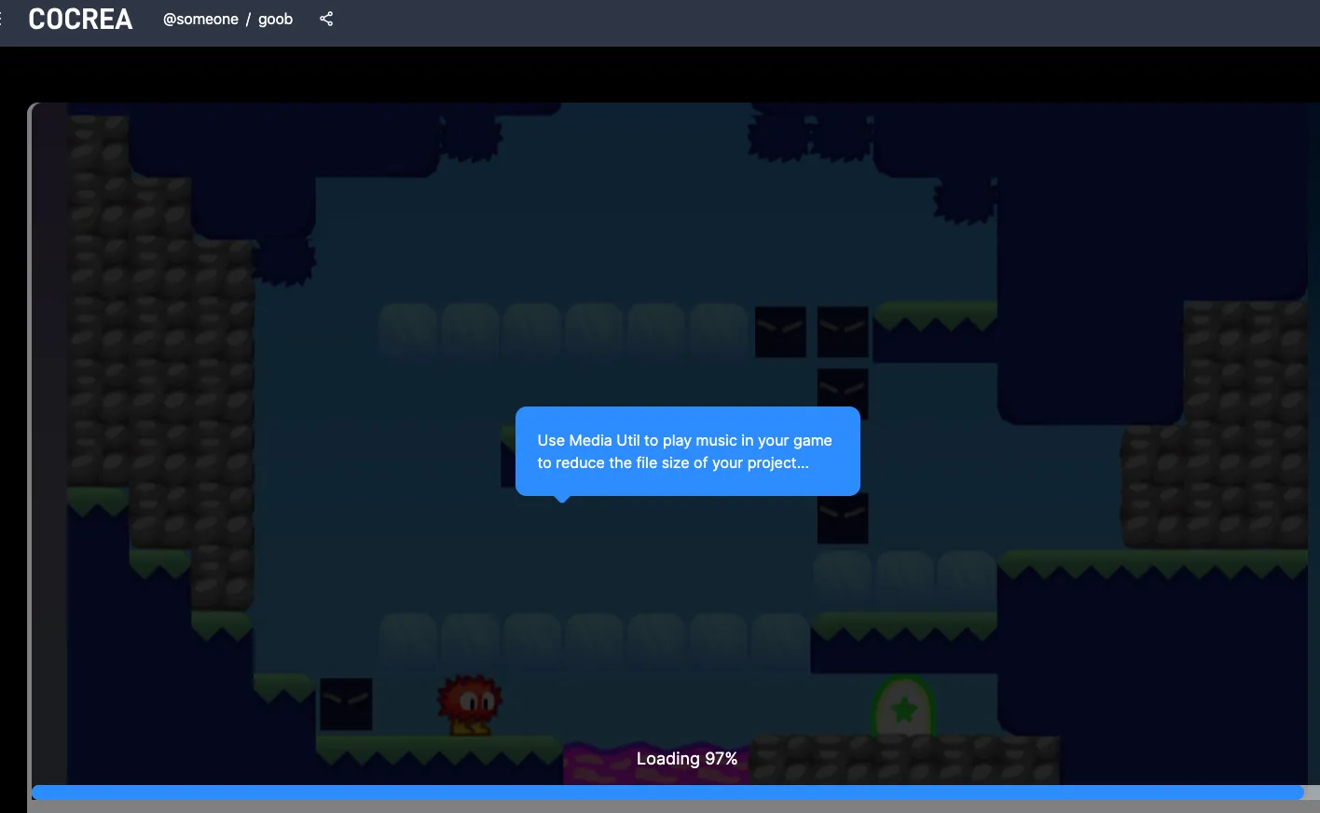Viewport: 1320px width, 813px height.
Task: Select the angry-eyes enemy block near the character
Action: (346, 706)
